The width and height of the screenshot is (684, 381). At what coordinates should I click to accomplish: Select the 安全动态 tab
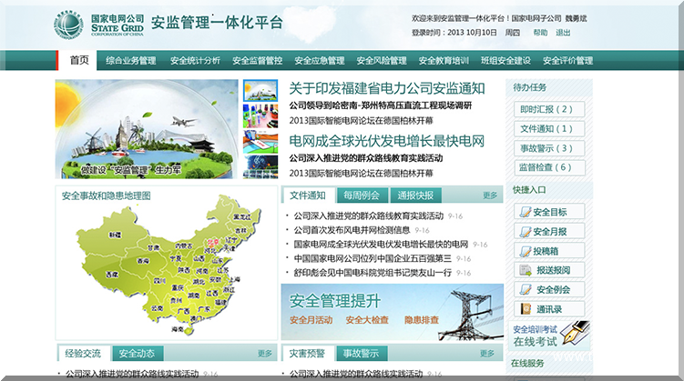tap(137, 354)
